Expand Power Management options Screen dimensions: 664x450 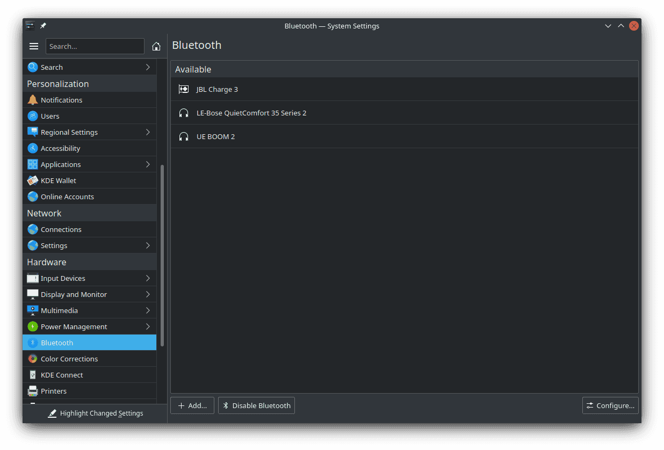coord(148,326)
